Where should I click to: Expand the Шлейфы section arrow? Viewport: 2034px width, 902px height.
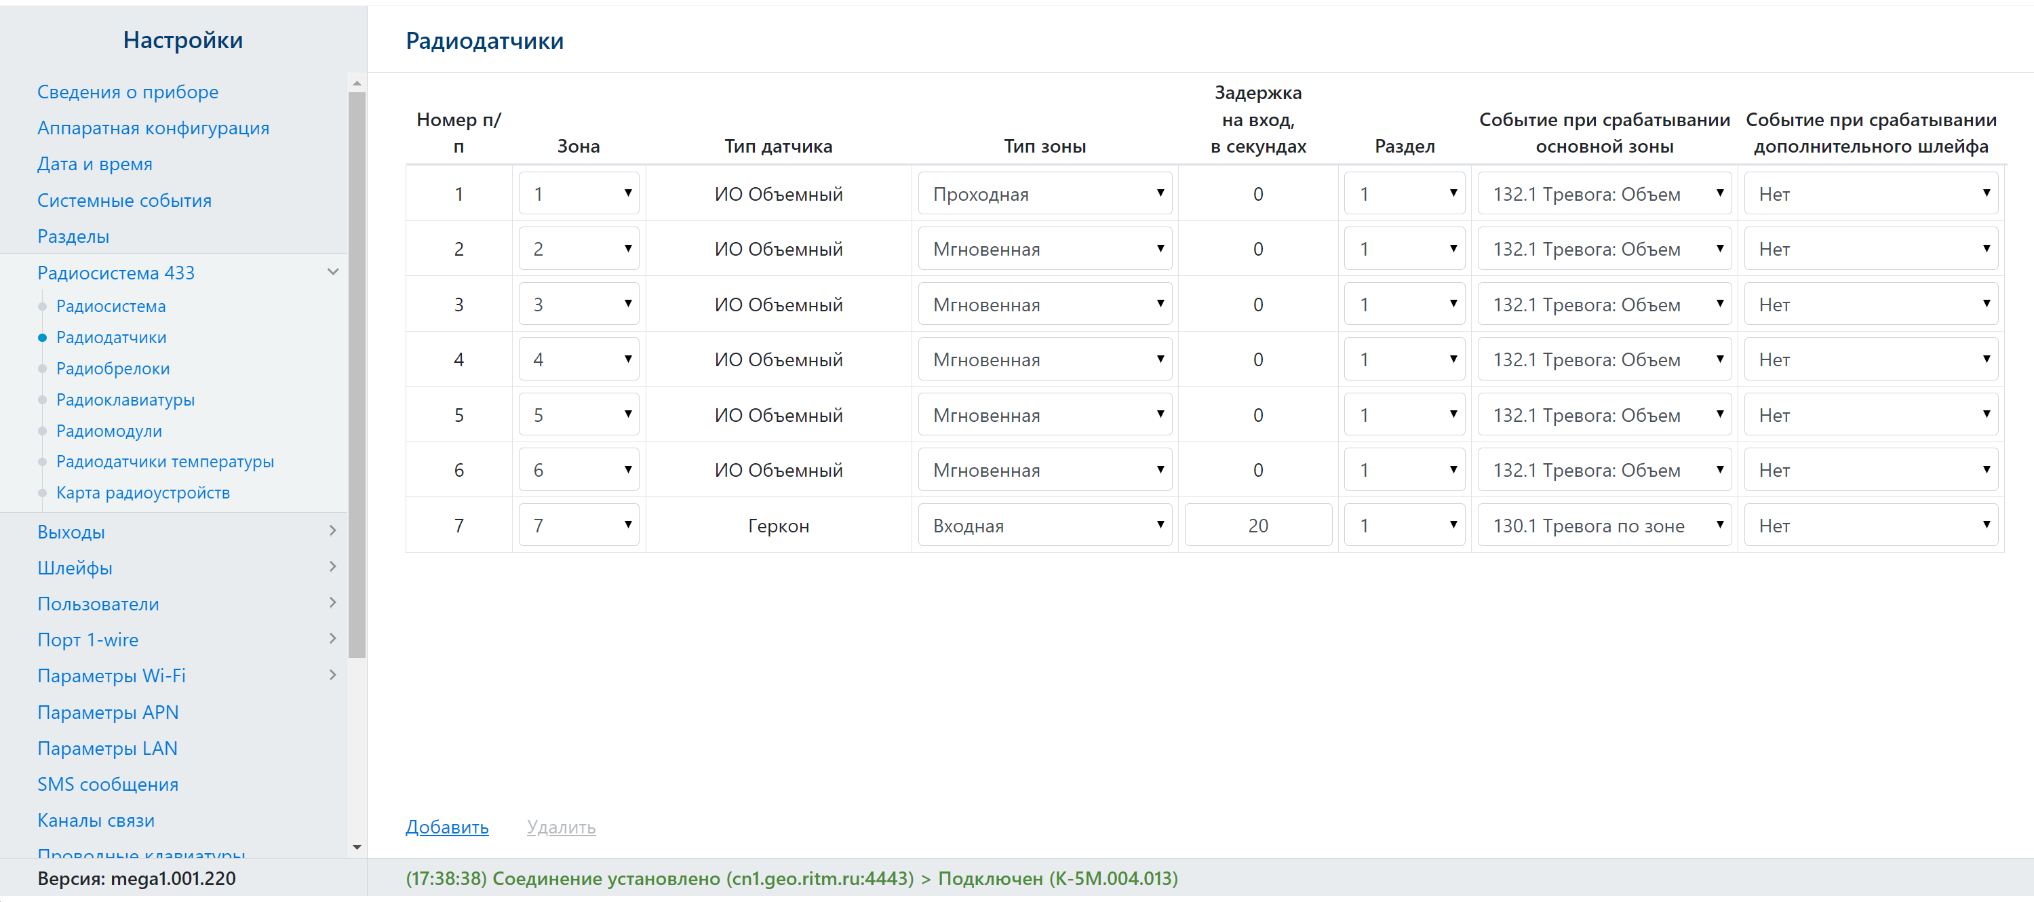[332, 566]
